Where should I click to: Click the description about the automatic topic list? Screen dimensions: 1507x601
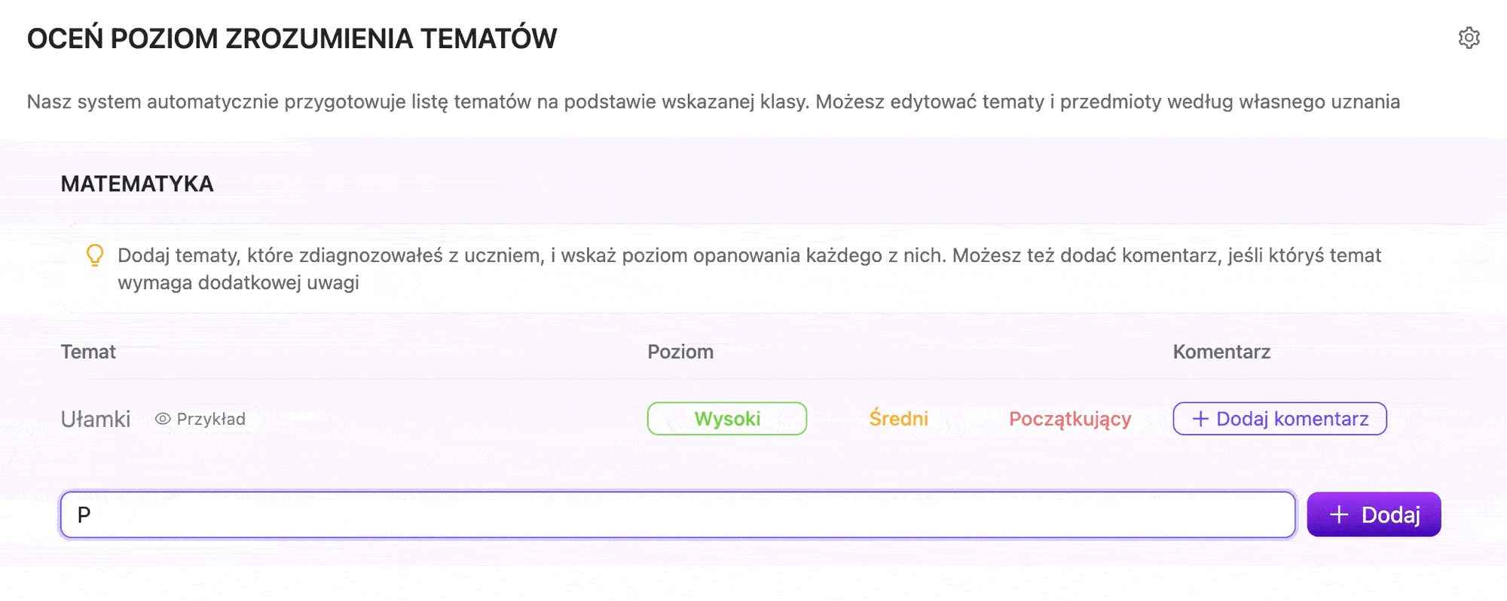point(714,102)
